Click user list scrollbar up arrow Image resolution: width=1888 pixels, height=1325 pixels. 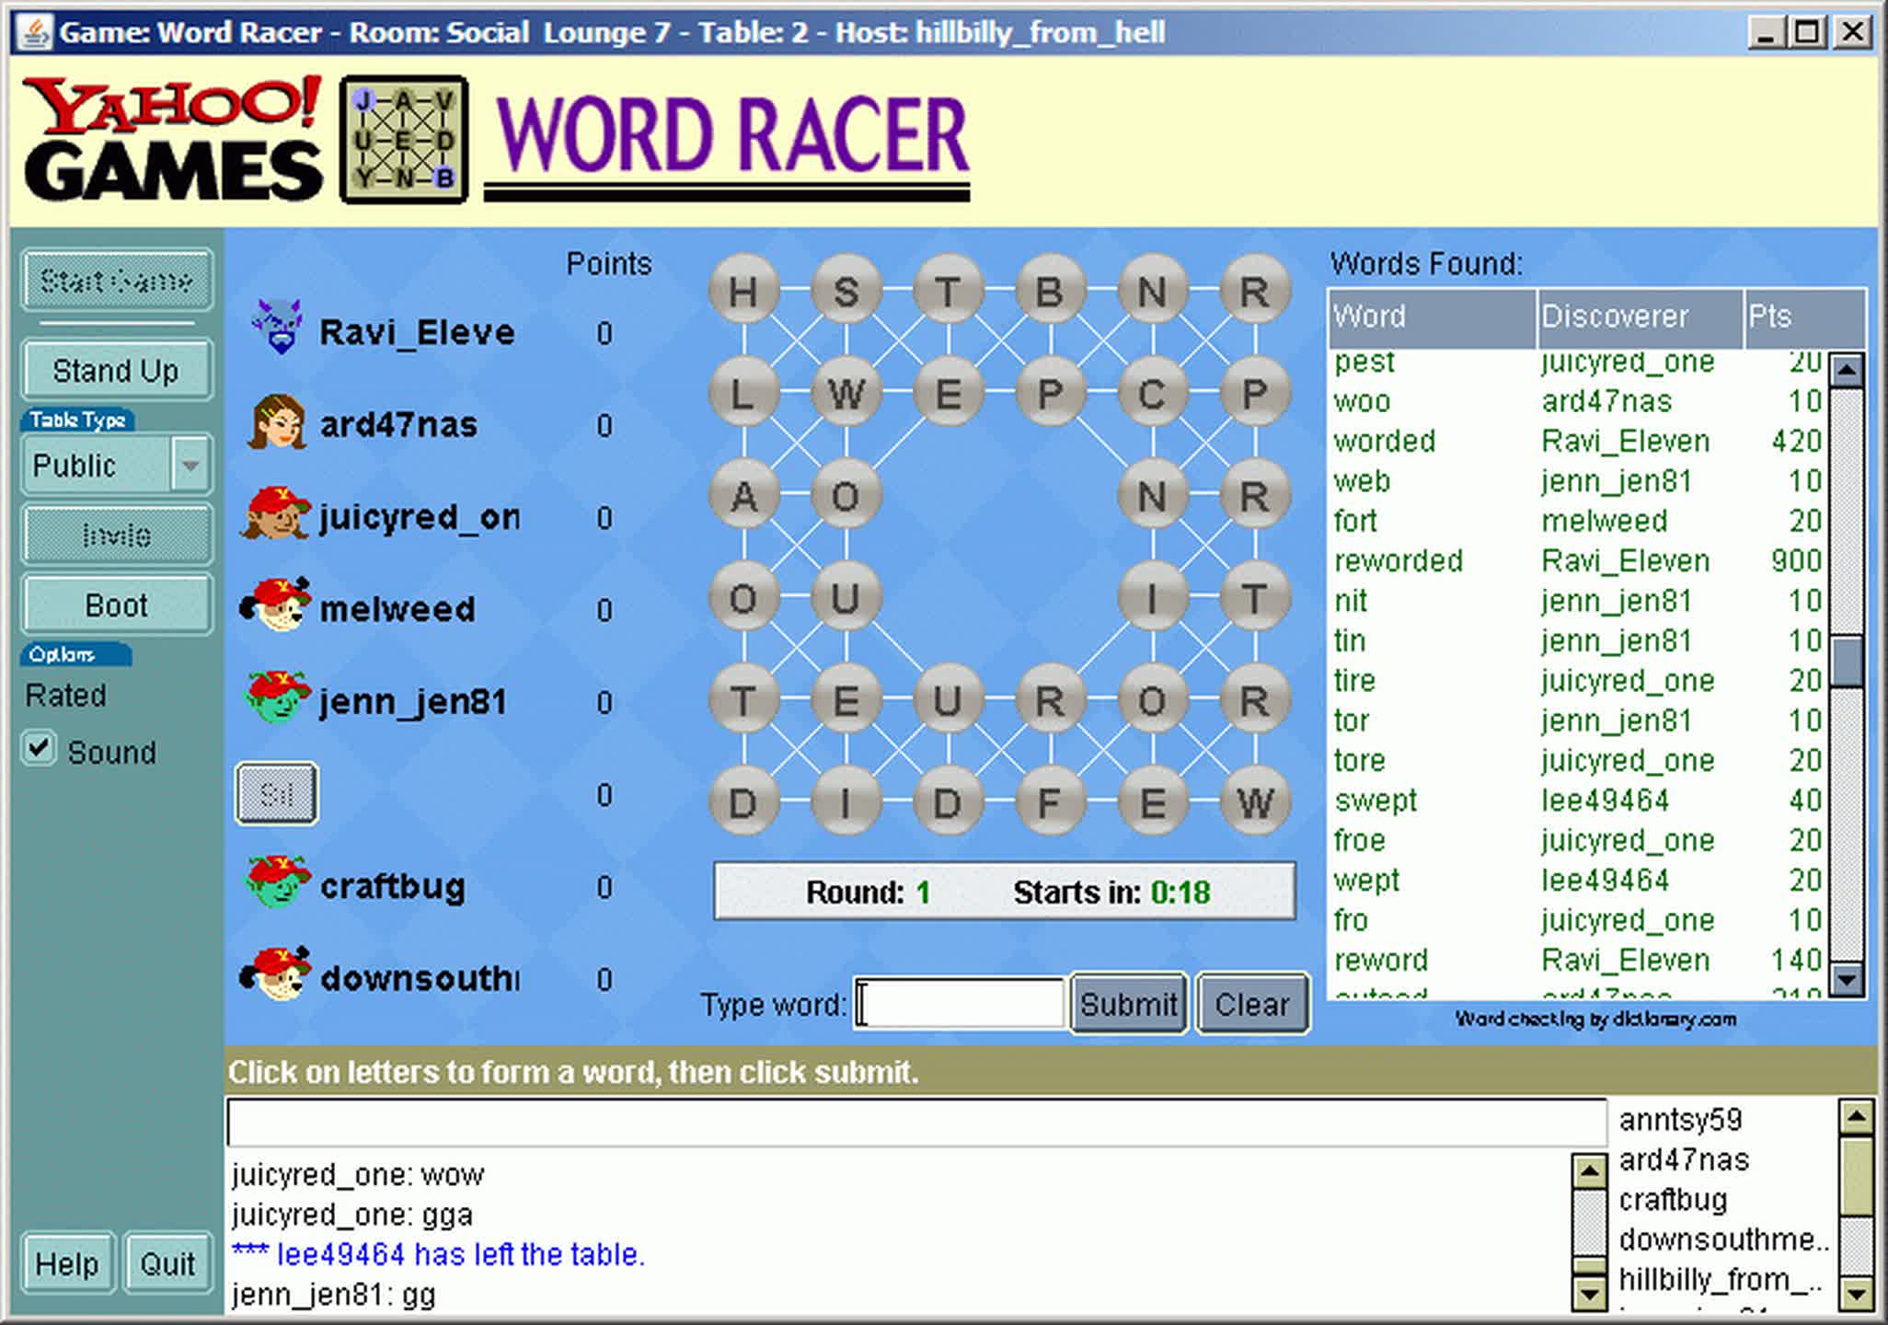coord(1857,1117)
